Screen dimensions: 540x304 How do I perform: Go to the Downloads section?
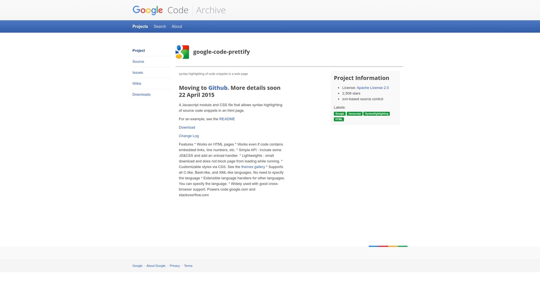pyautogui.click(x=141, y=94)
